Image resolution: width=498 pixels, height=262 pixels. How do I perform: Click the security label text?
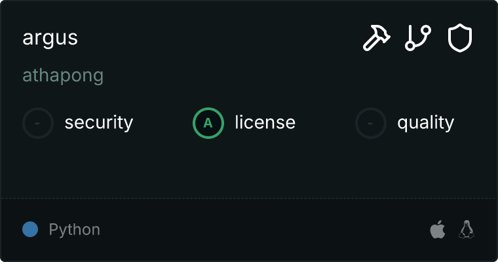click(99, 122)
